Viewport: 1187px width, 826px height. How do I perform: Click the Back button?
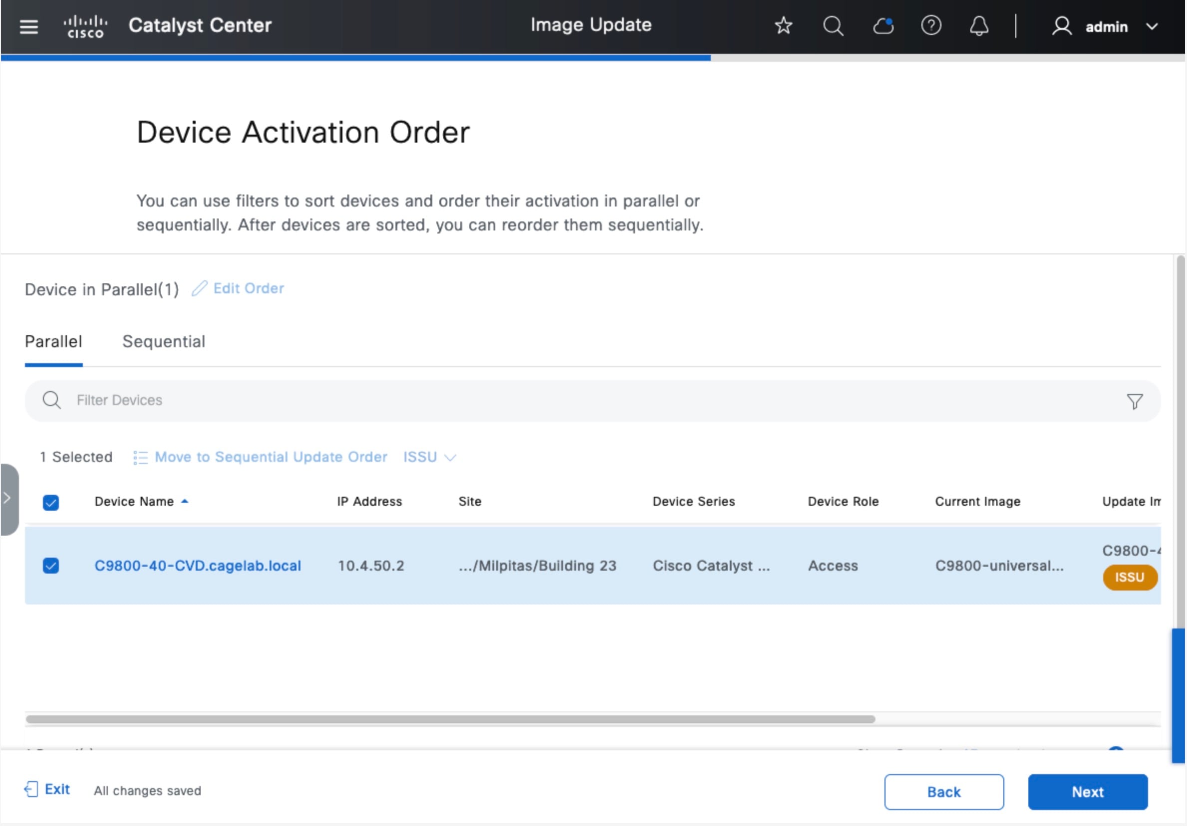(943, 792)
